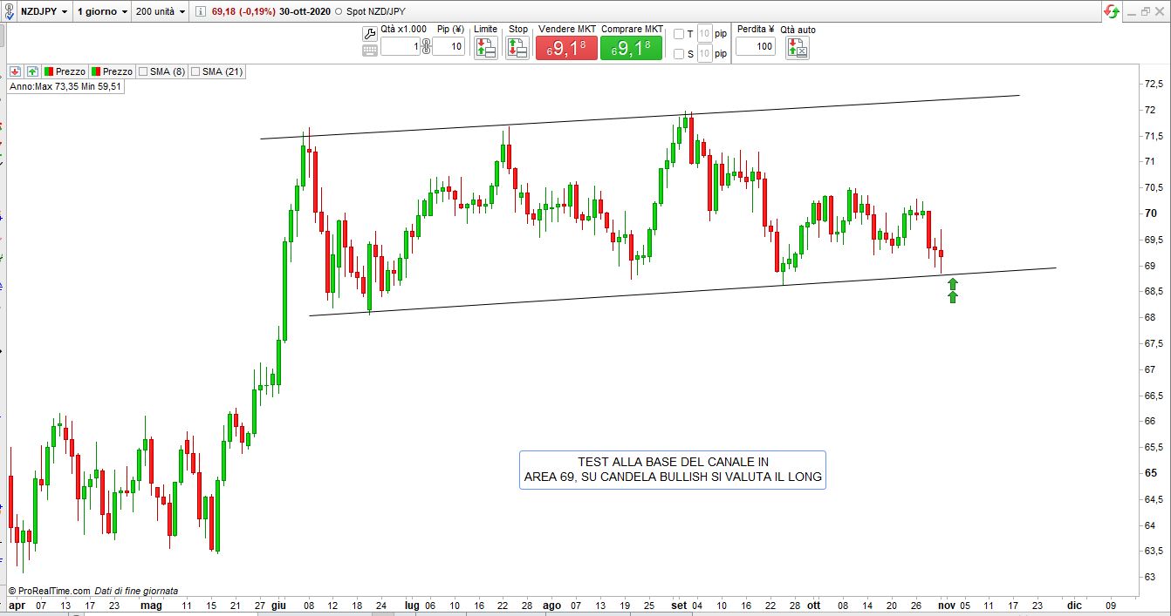Click the pin icon beside NZDJPY

click(8, 11)
